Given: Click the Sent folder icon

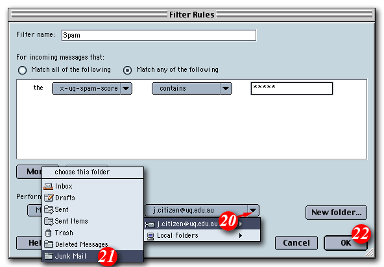Looking at the screenshot, I should [49, 209].
